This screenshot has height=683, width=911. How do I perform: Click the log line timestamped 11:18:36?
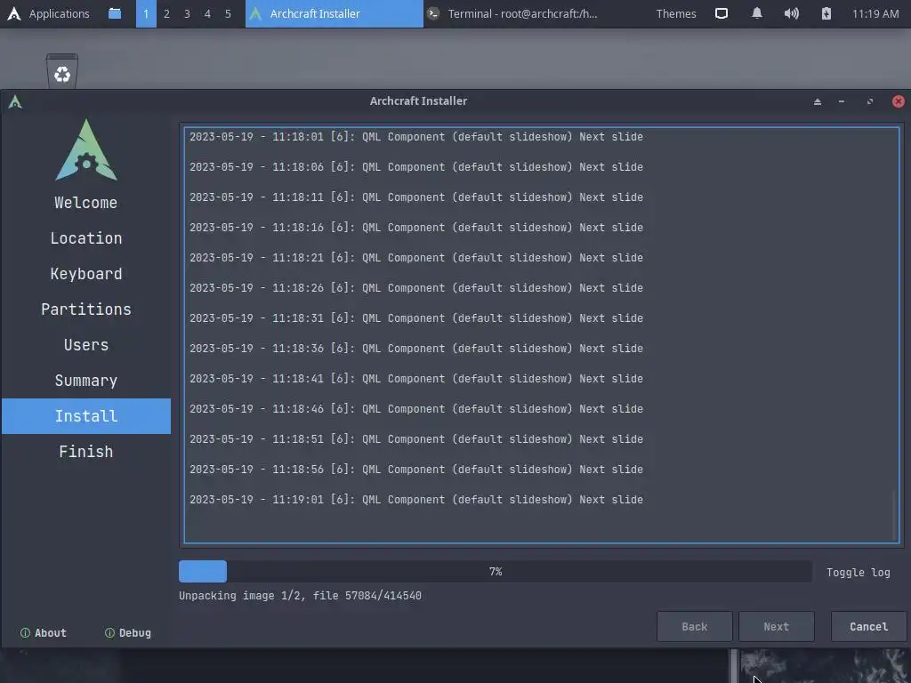(416, 348)
